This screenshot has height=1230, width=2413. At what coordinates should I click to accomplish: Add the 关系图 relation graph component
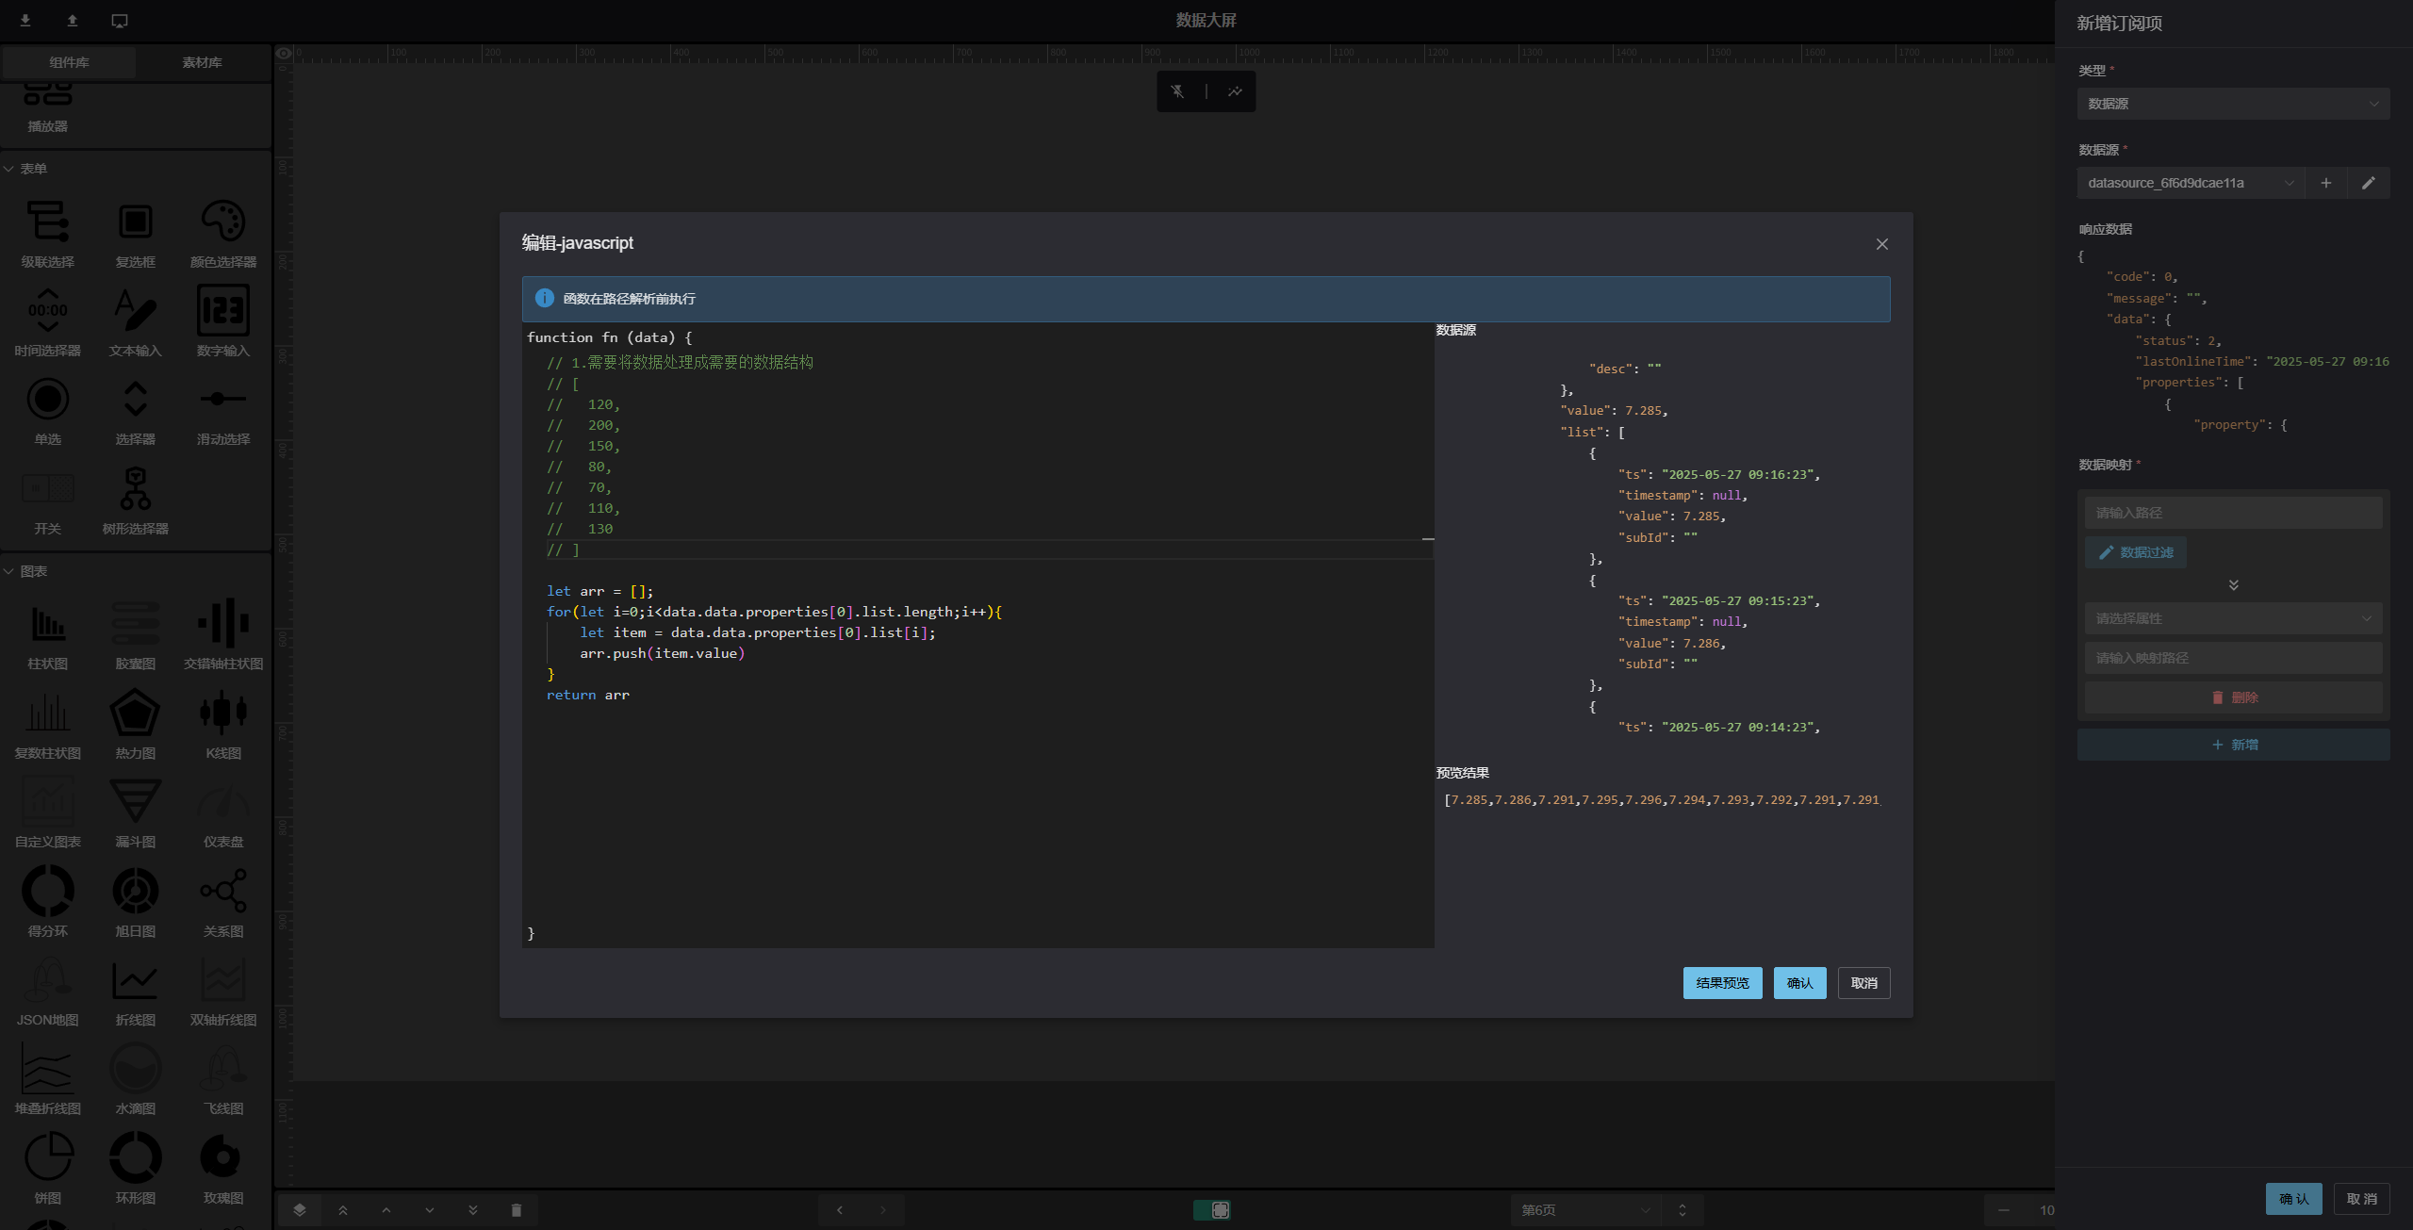tap(223, 891)
